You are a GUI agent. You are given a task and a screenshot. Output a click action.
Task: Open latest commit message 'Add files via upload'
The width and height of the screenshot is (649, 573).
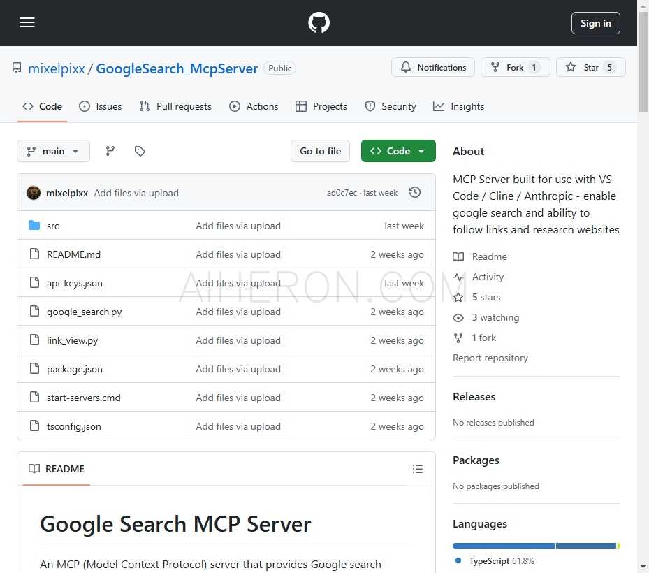click(136, 193)
